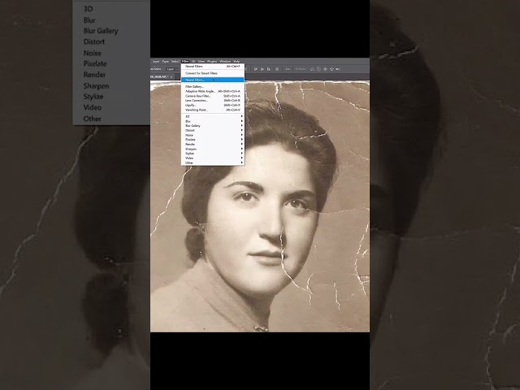520x390 pixels.
Task: Open Filter Gallery... from the white menu
Action: point(213,87)
